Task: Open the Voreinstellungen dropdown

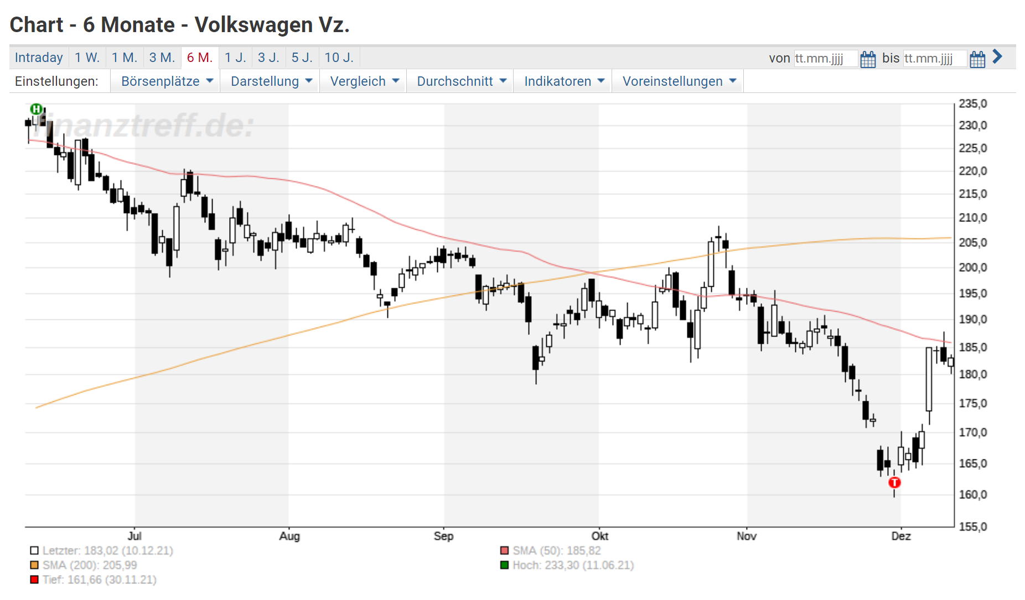Action: [x=678, y=81]
